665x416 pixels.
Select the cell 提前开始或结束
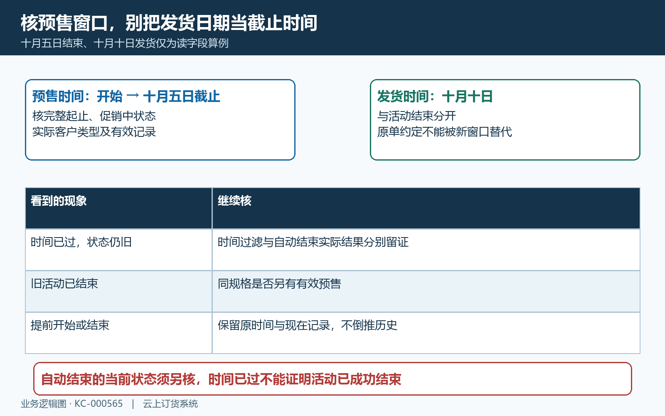(x=119, y=333)
